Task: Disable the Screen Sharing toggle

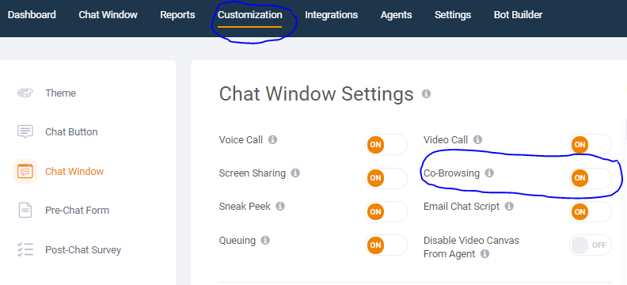Action: tap(386, 178)
